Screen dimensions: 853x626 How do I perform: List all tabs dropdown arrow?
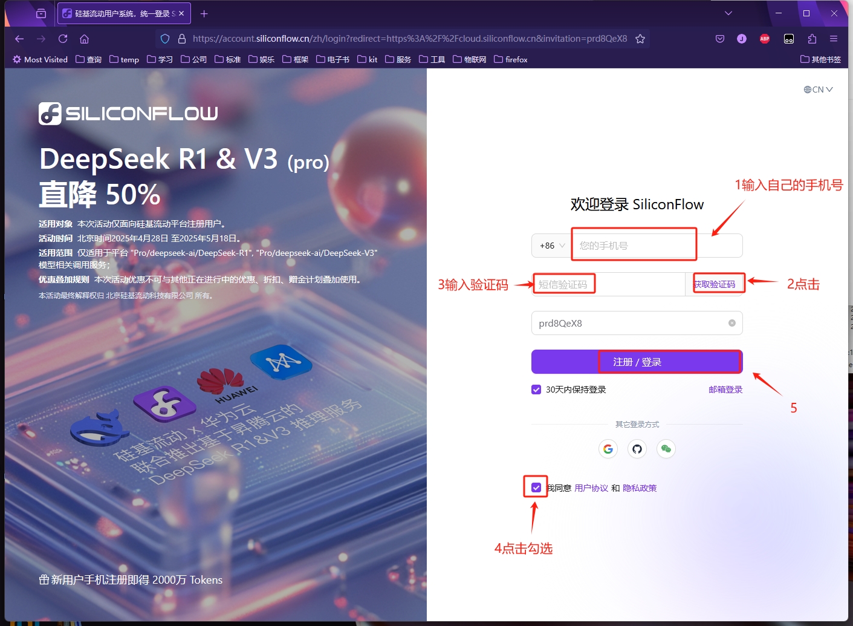point(728,13)
